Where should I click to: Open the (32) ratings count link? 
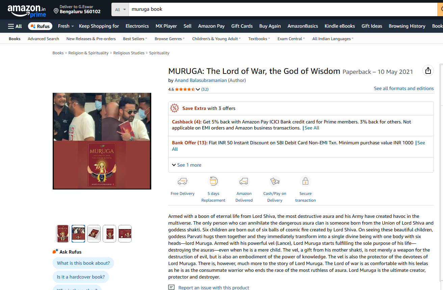coord(205,89)
